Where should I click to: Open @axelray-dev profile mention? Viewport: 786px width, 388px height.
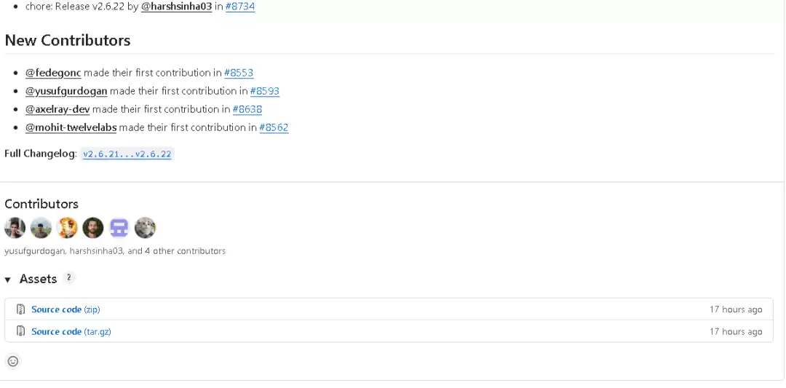[x=57, y=108]
